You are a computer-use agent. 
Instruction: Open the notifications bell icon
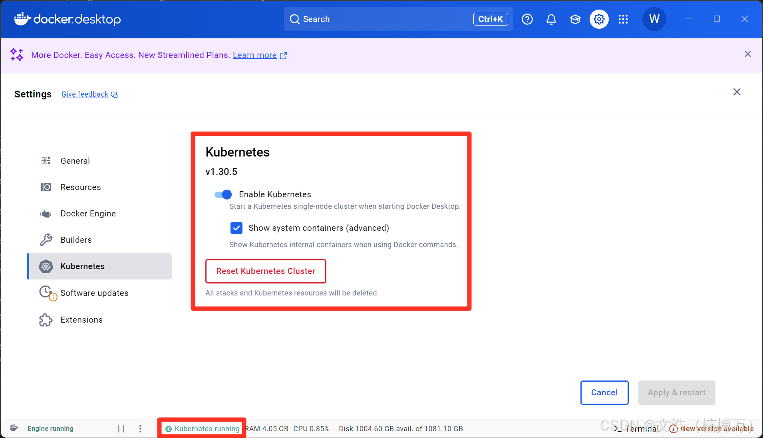(551, 19)
